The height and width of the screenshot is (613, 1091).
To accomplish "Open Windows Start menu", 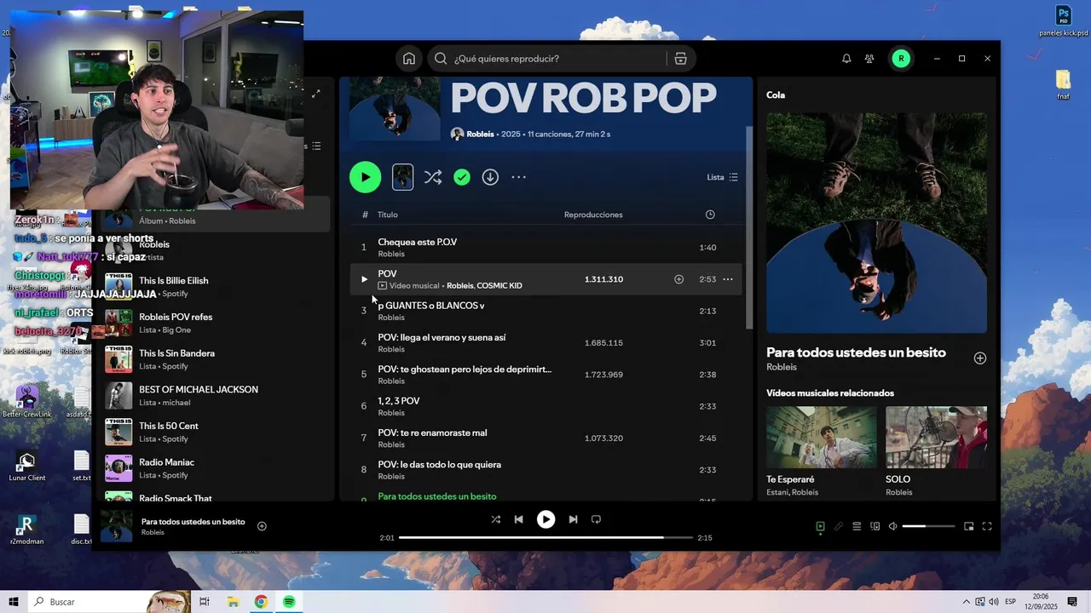I will coord(14,601).
